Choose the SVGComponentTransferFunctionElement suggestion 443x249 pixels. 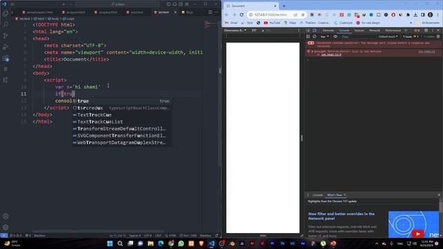pos(122,136)
